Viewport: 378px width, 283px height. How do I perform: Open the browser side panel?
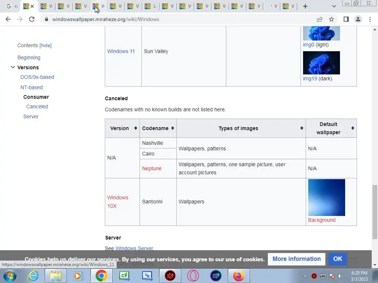coord(346,19)
